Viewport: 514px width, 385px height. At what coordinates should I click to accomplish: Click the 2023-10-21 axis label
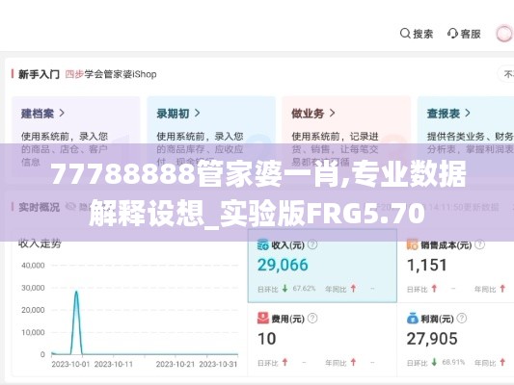176,364
